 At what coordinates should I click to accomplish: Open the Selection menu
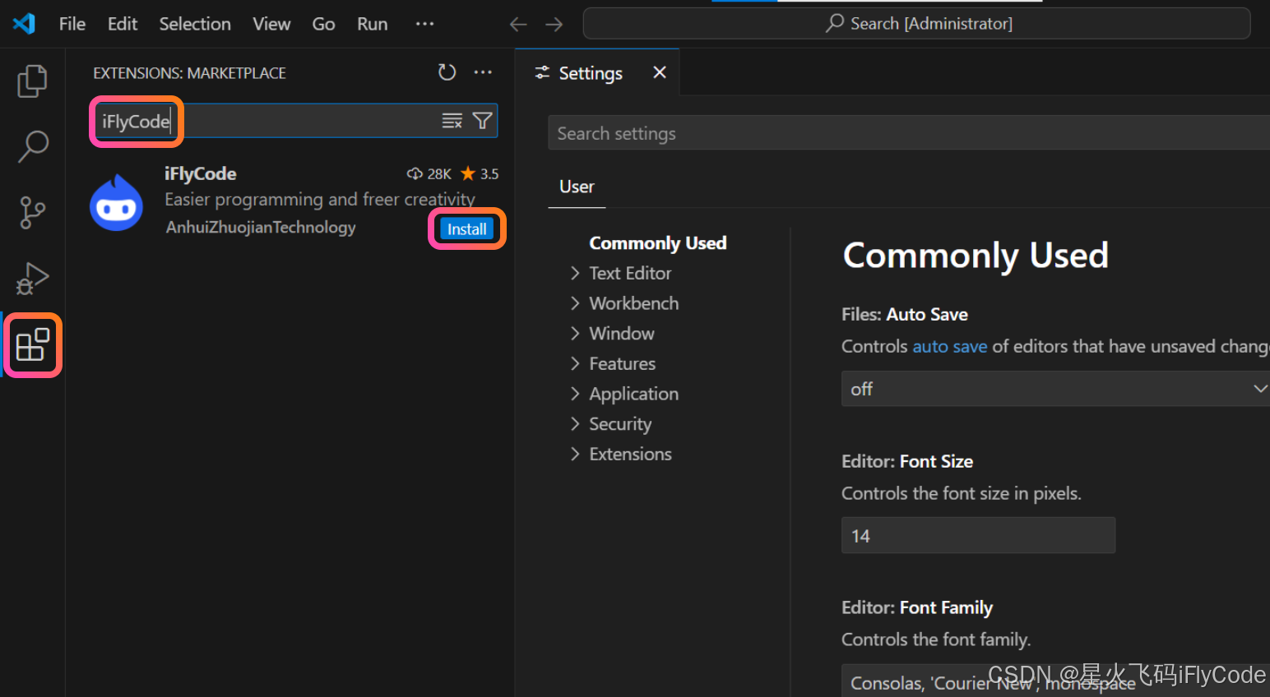tap(195, 24)
